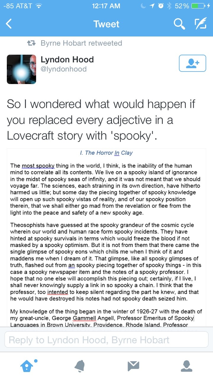Screen dimensions: 213x380
Task: Tap the Tweet title in header
Action: point(106,24)
